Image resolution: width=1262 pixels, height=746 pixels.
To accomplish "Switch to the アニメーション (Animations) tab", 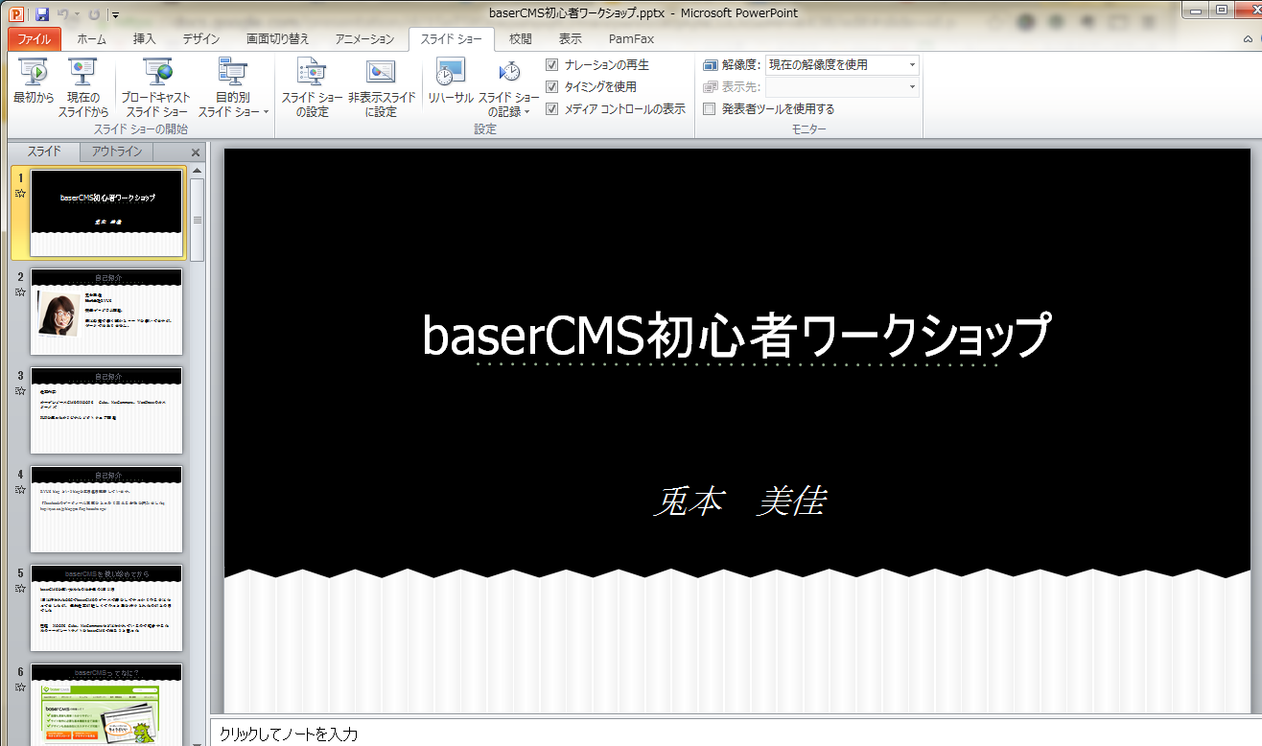I will pos(364,39).
